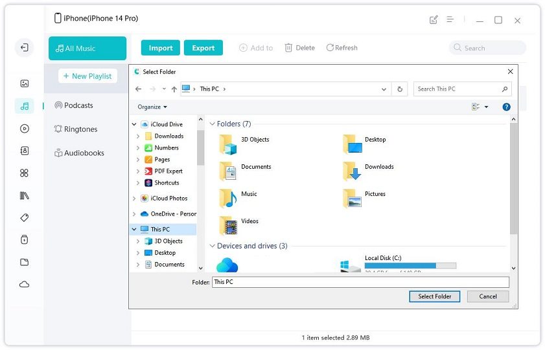545x350 pixels.
Task: Open the hamburger menu in title bar
Action: tap(450, 19)
